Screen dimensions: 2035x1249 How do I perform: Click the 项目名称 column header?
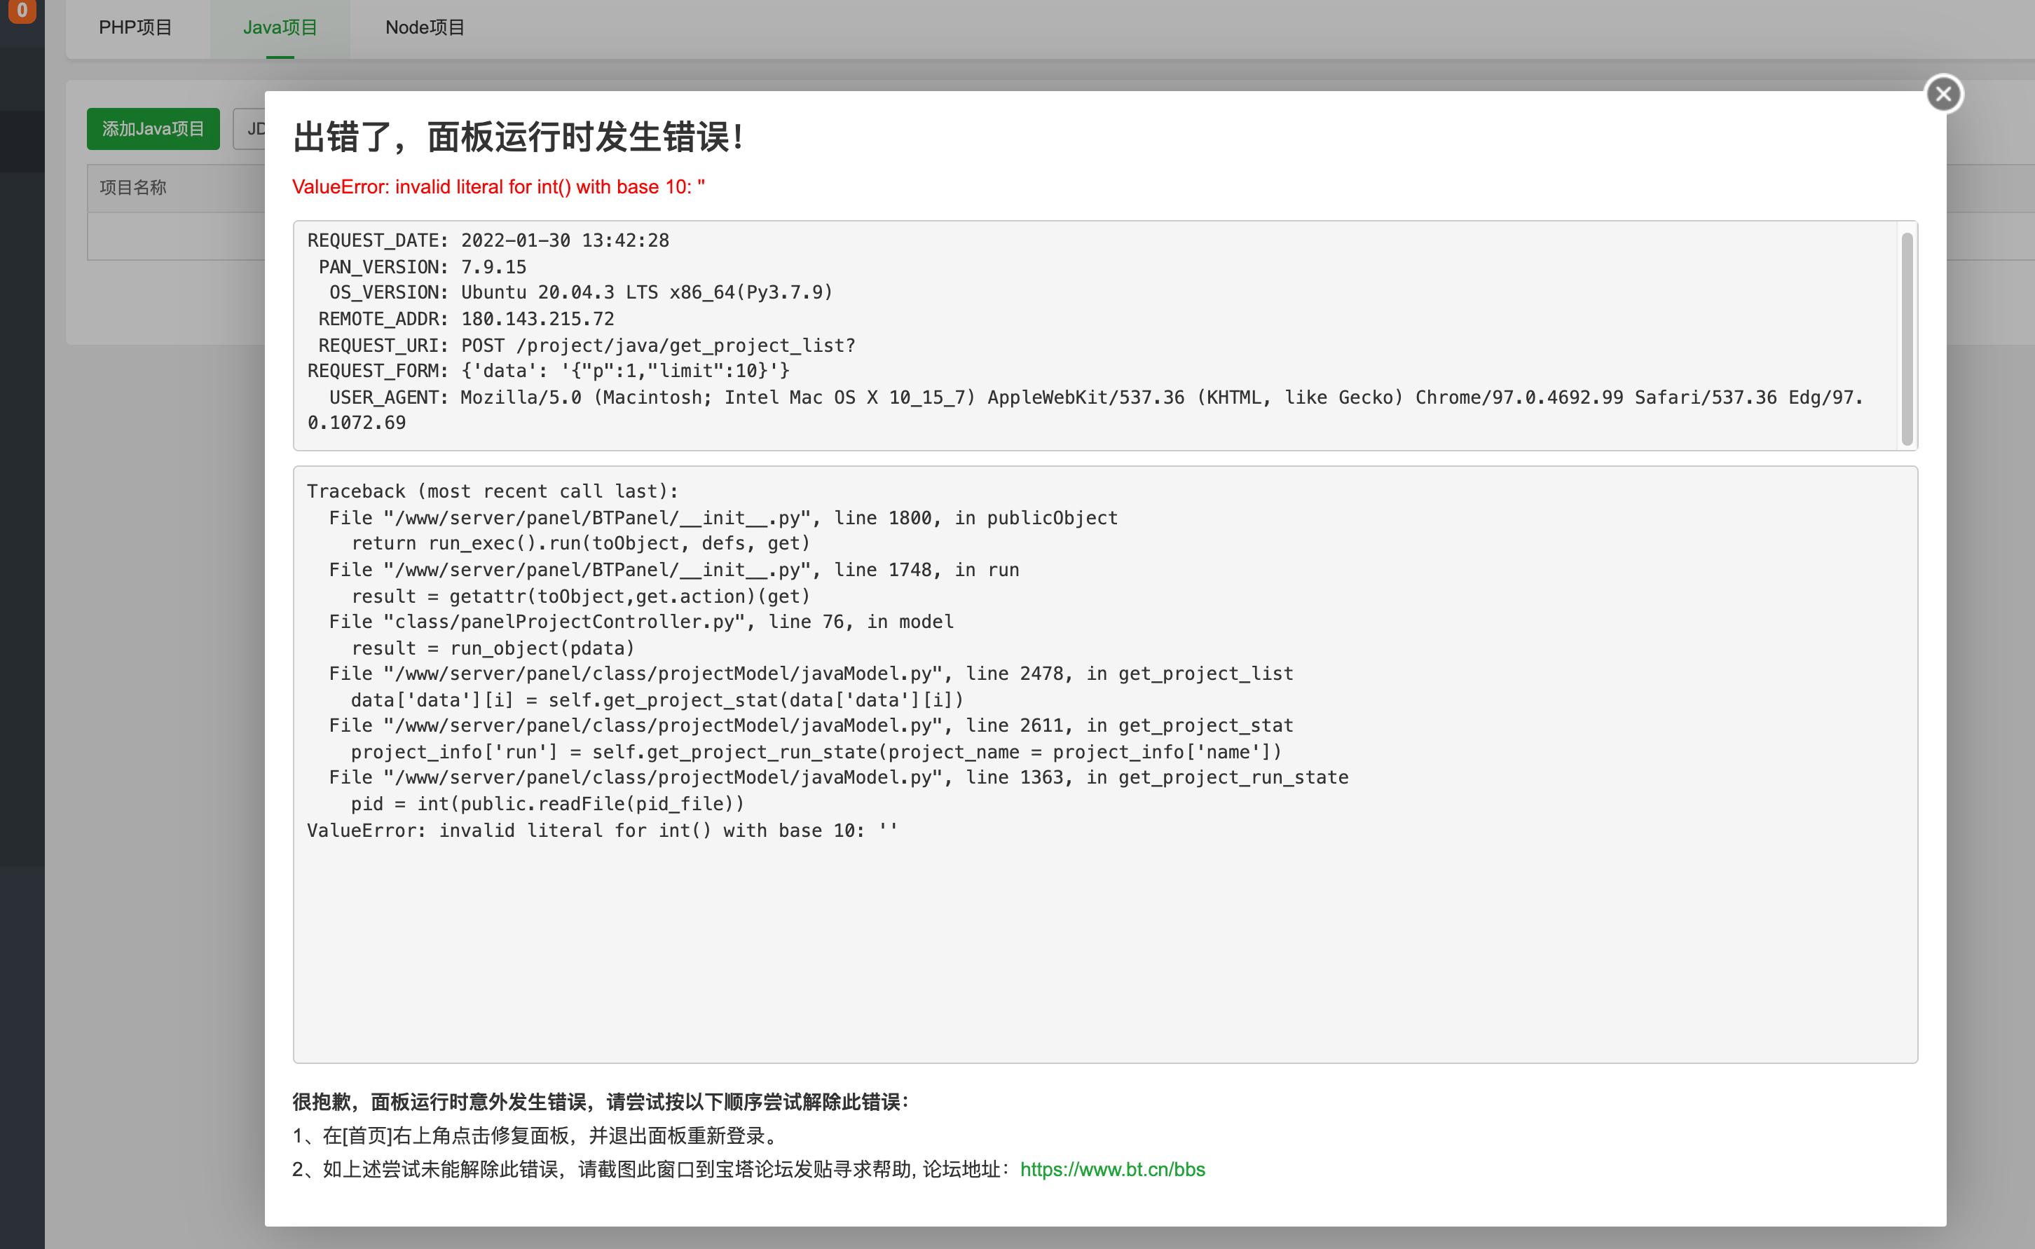[x=133, y=188]
